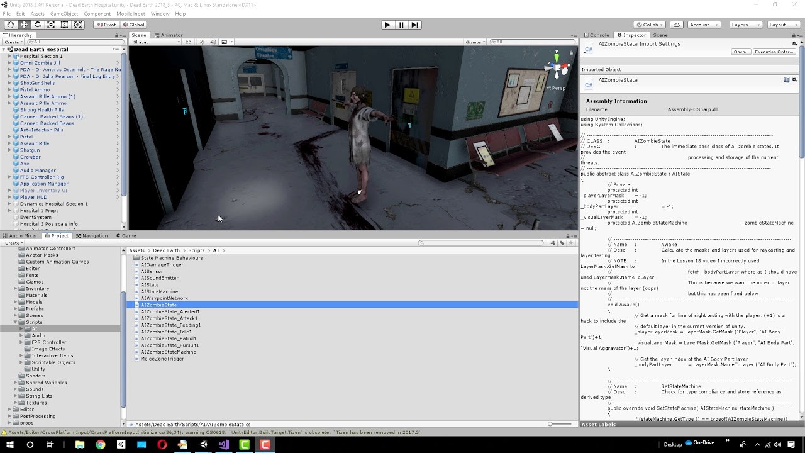Screen dimensions: 805x453
Task: Toggle the 2D view mode
Action: click(188, 42)
